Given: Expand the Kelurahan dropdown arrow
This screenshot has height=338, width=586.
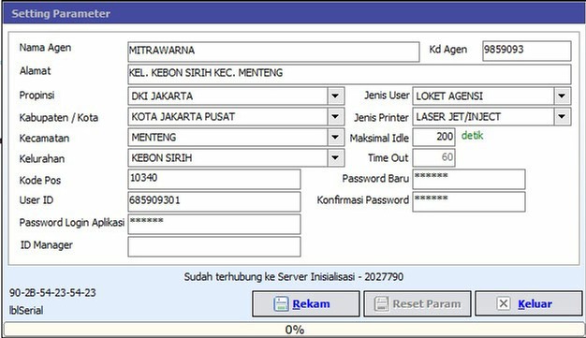Looking at the screenshot, I should pyautogui.click(x=336, y=158).
